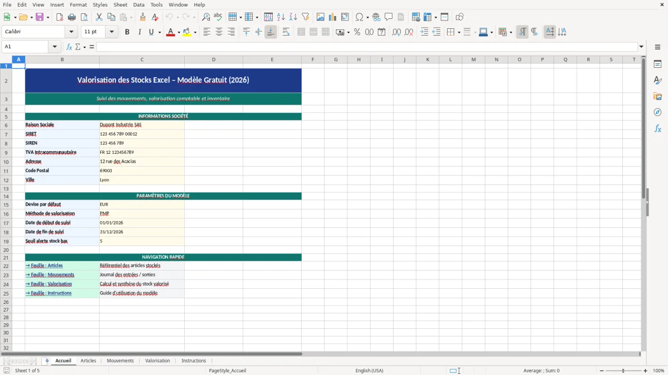Follow the Feuille : Valorisation link
668x375 pixels.
click(48, 284)
